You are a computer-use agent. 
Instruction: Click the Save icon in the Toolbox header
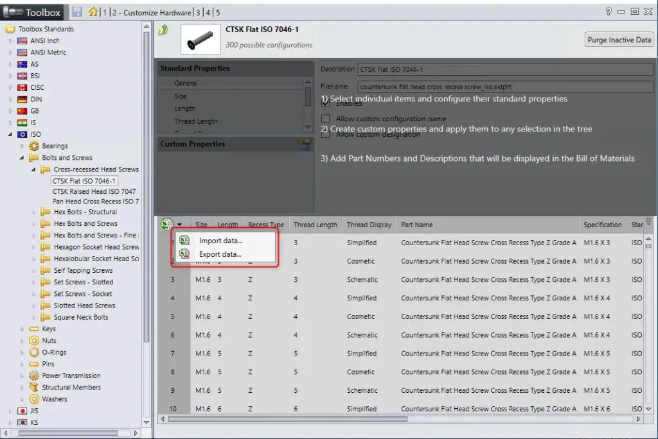pyautogui.click(x=77, y=12)
